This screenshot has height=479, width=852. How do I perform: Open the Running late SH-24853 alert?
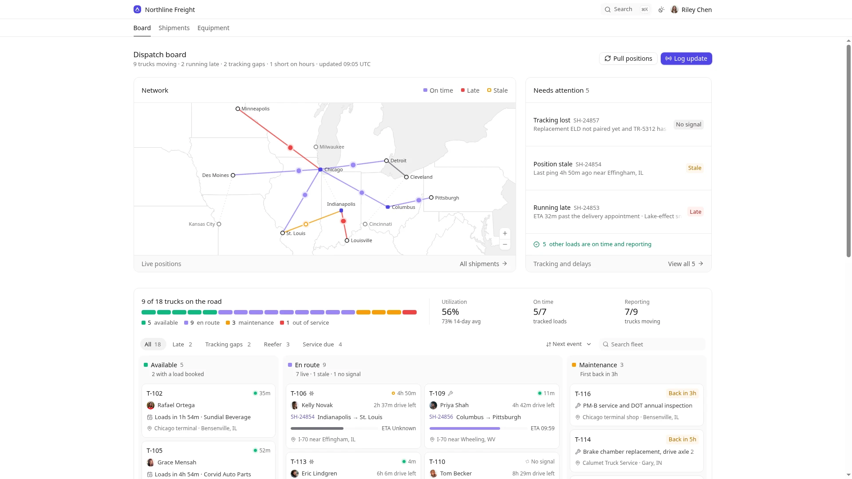click(618, 212)
